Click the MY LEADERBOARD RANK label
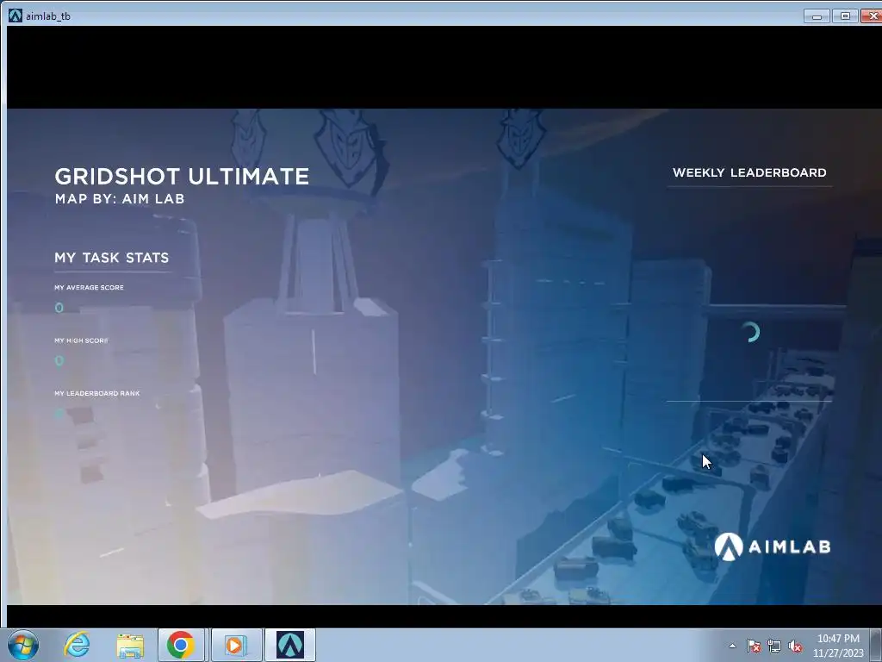 point(96,393)
